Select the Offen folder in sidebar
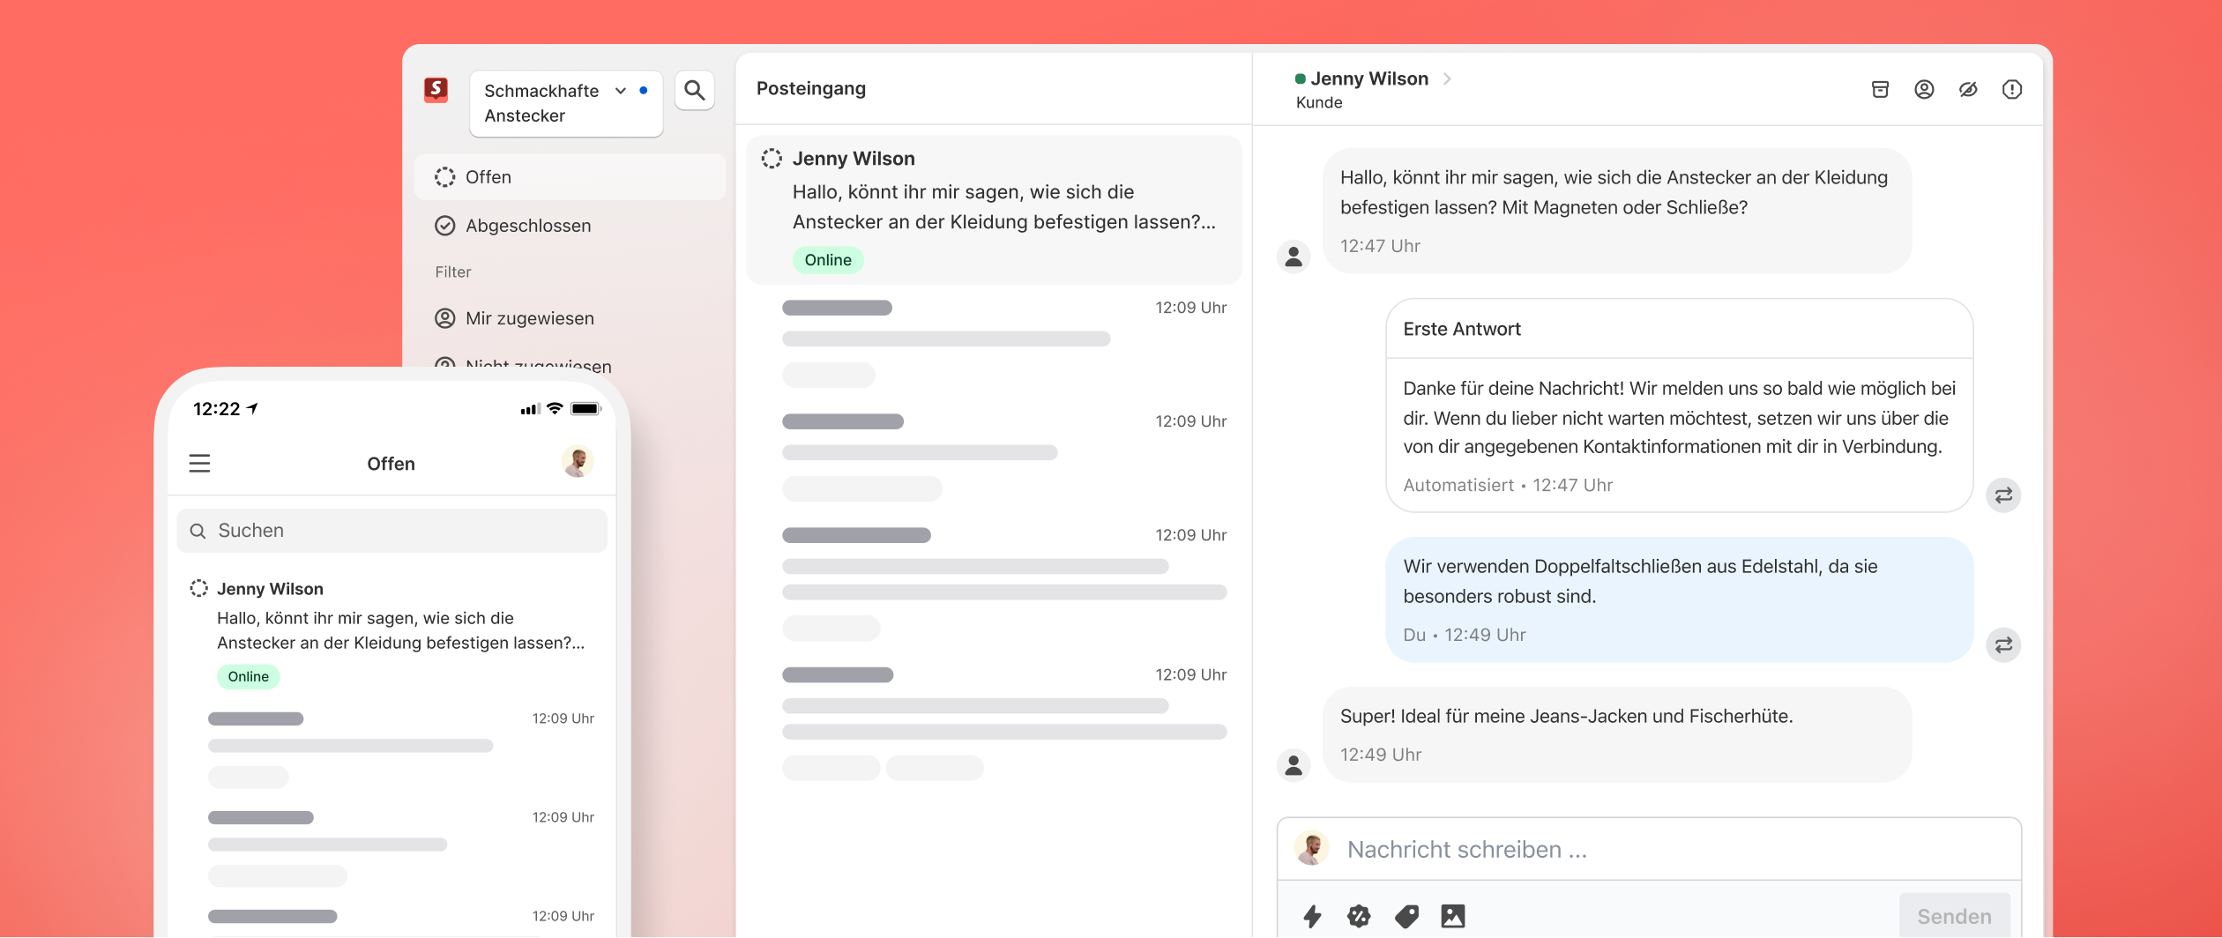 pyautogui.click(x=570, y=177)
